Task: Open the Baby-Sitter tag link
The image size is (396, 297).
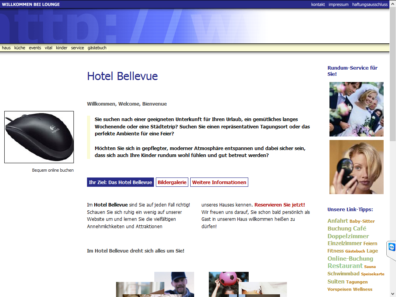Action: point(362,221)
